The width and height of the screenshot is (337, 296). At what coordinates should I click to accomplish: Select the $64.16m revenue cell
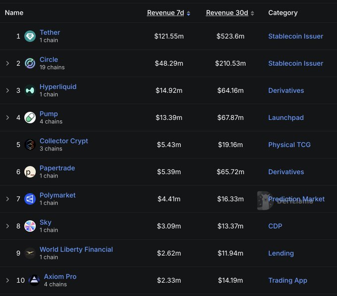click(230, 91)
